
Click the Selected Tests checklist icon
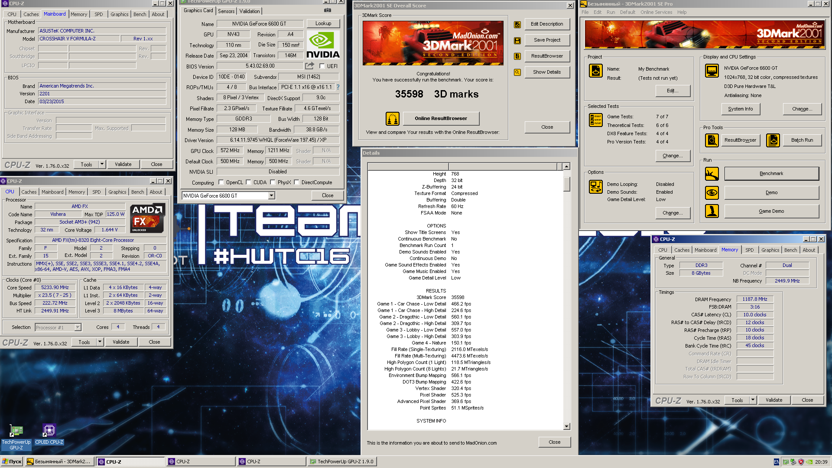click(596, 120)
